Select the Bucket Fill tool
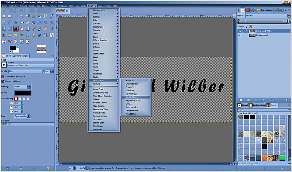Screen dimensions: 292x172 (22, 29)
